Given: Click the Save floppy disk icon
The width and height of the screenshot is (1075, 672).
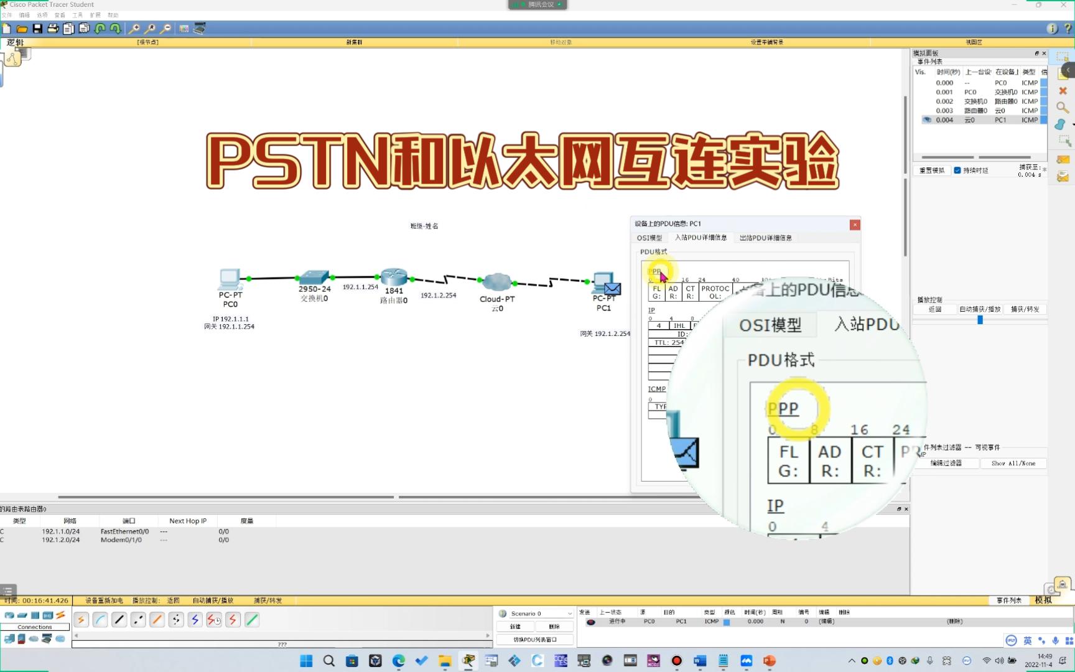Looking at the screenshot, I should tap(37, 29).
